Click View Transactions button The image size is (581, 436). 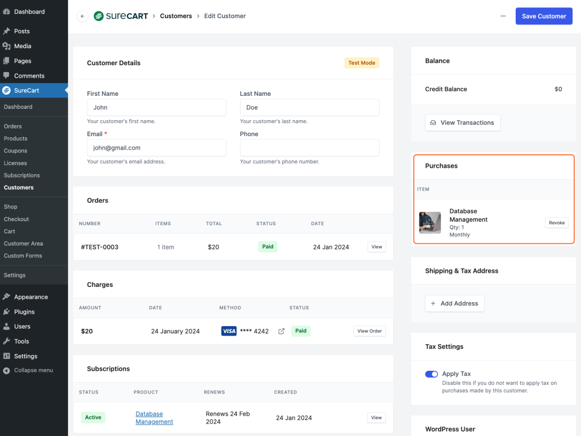[462, 122]
